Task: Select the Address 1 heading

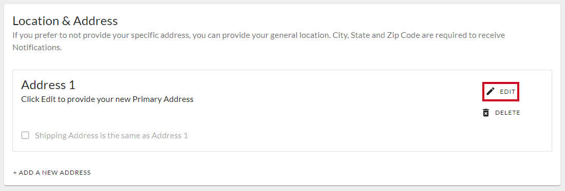Action: coord(48,85)
